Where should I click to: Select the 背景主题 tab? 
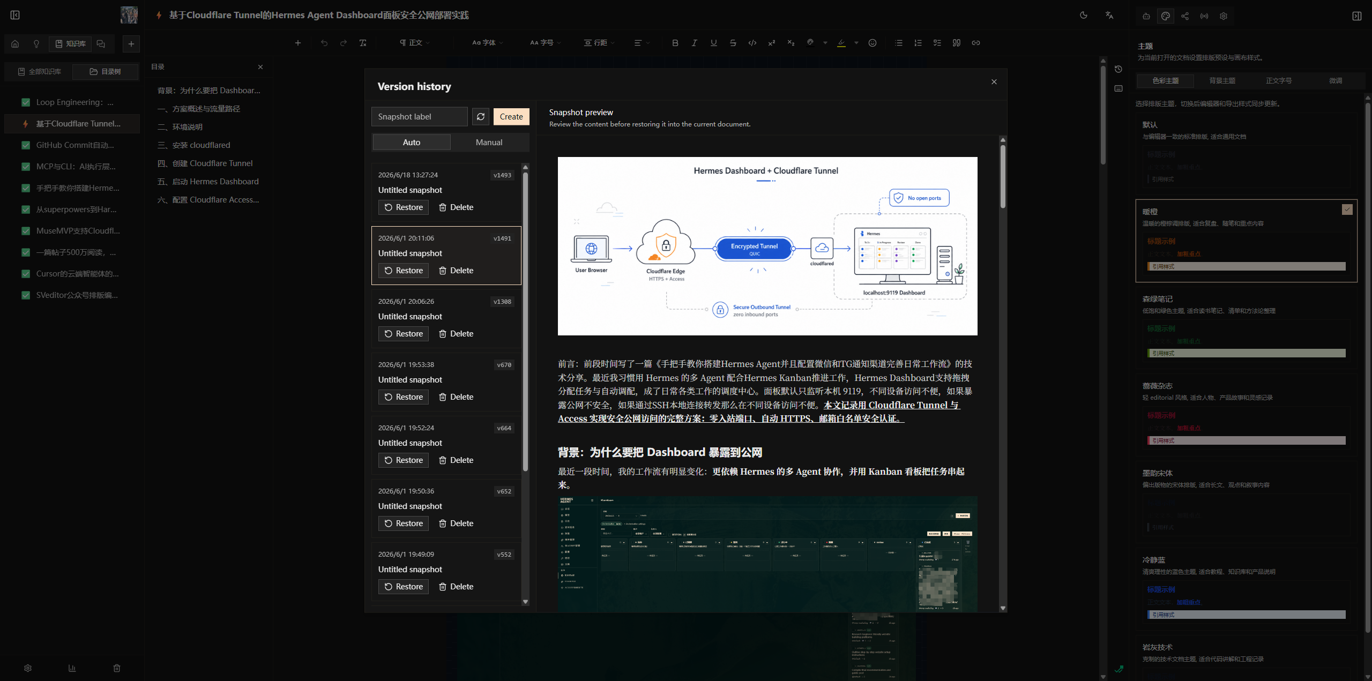1222,80
